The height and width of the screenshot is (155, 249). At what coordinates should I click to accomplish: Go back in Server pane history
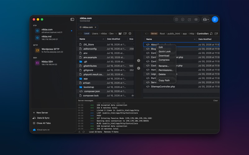146,33
